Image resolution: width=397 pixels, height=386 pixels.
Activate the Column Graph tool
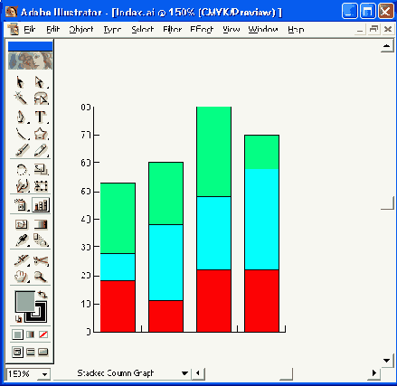(x=41, y=205)
